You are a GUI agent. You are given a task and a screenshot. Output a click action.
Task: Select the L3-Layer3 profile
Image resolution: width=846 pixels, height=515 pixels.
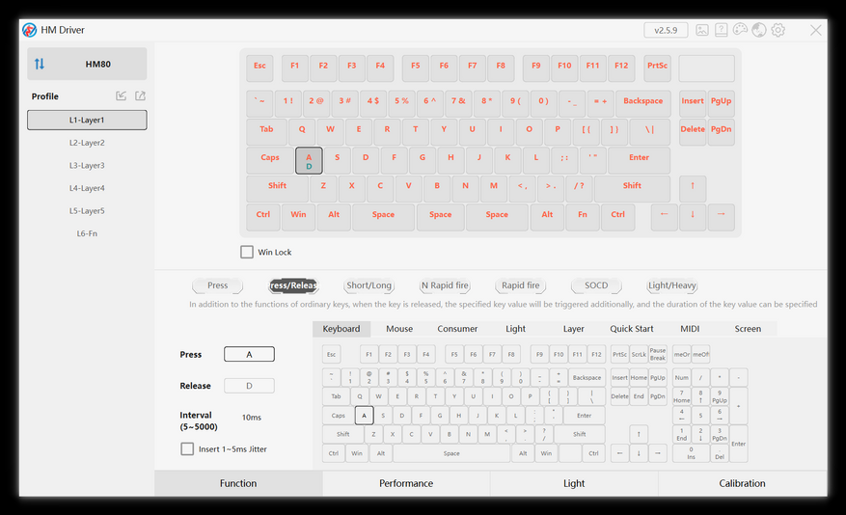click(87, 166)
